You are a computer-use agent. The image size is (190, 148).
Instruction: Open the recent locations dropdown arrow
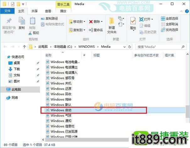click(x=19, y=47)
